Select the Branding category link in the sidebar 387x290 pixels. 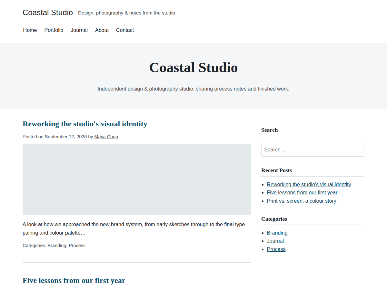277,233
